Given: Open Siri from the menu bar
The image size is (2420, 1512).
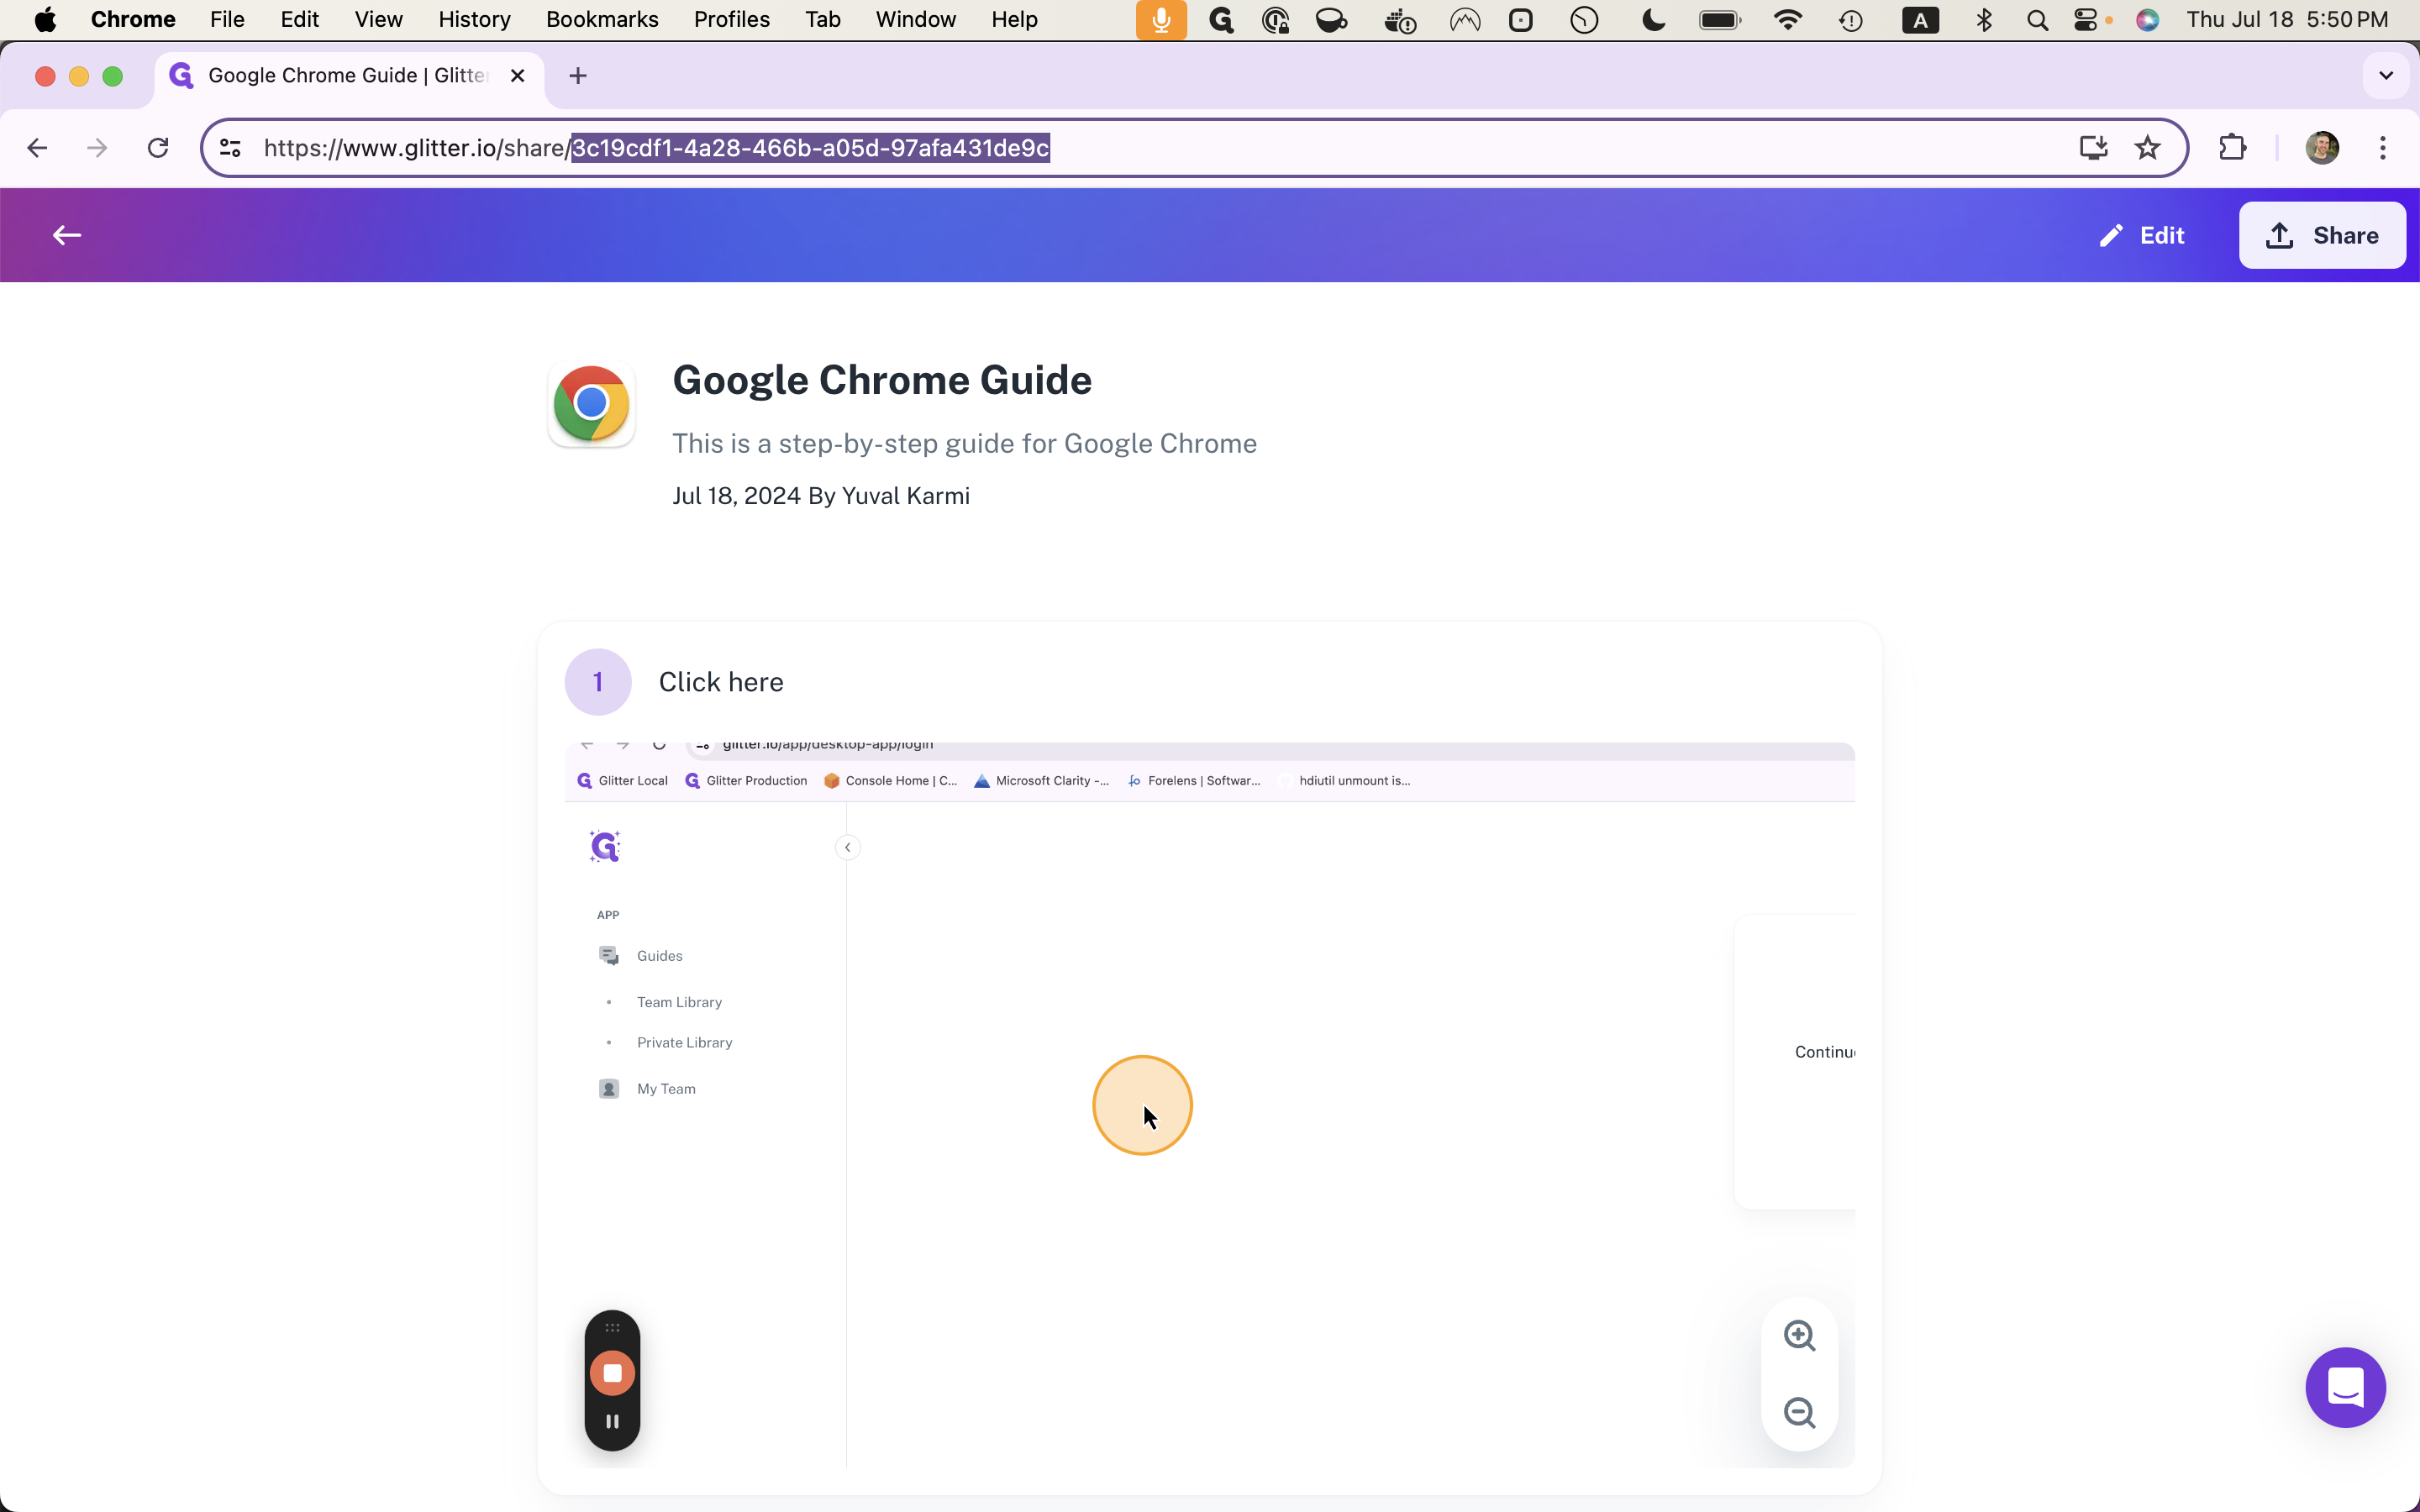Looking at the screenshot, I should 2147,20.
